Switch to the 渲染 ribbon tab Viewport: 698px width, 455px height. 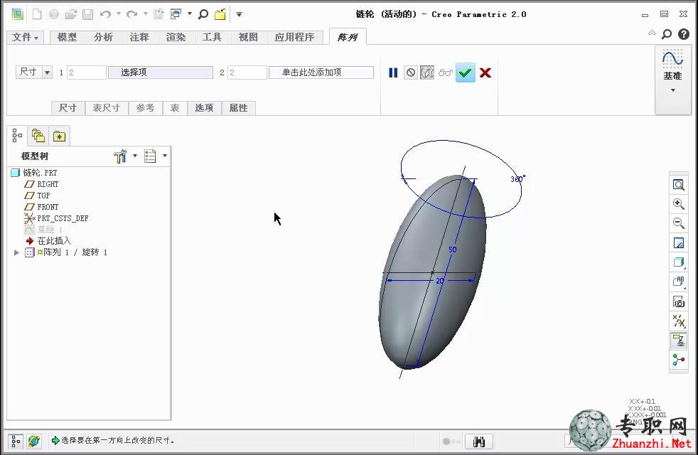pos(176,37)
